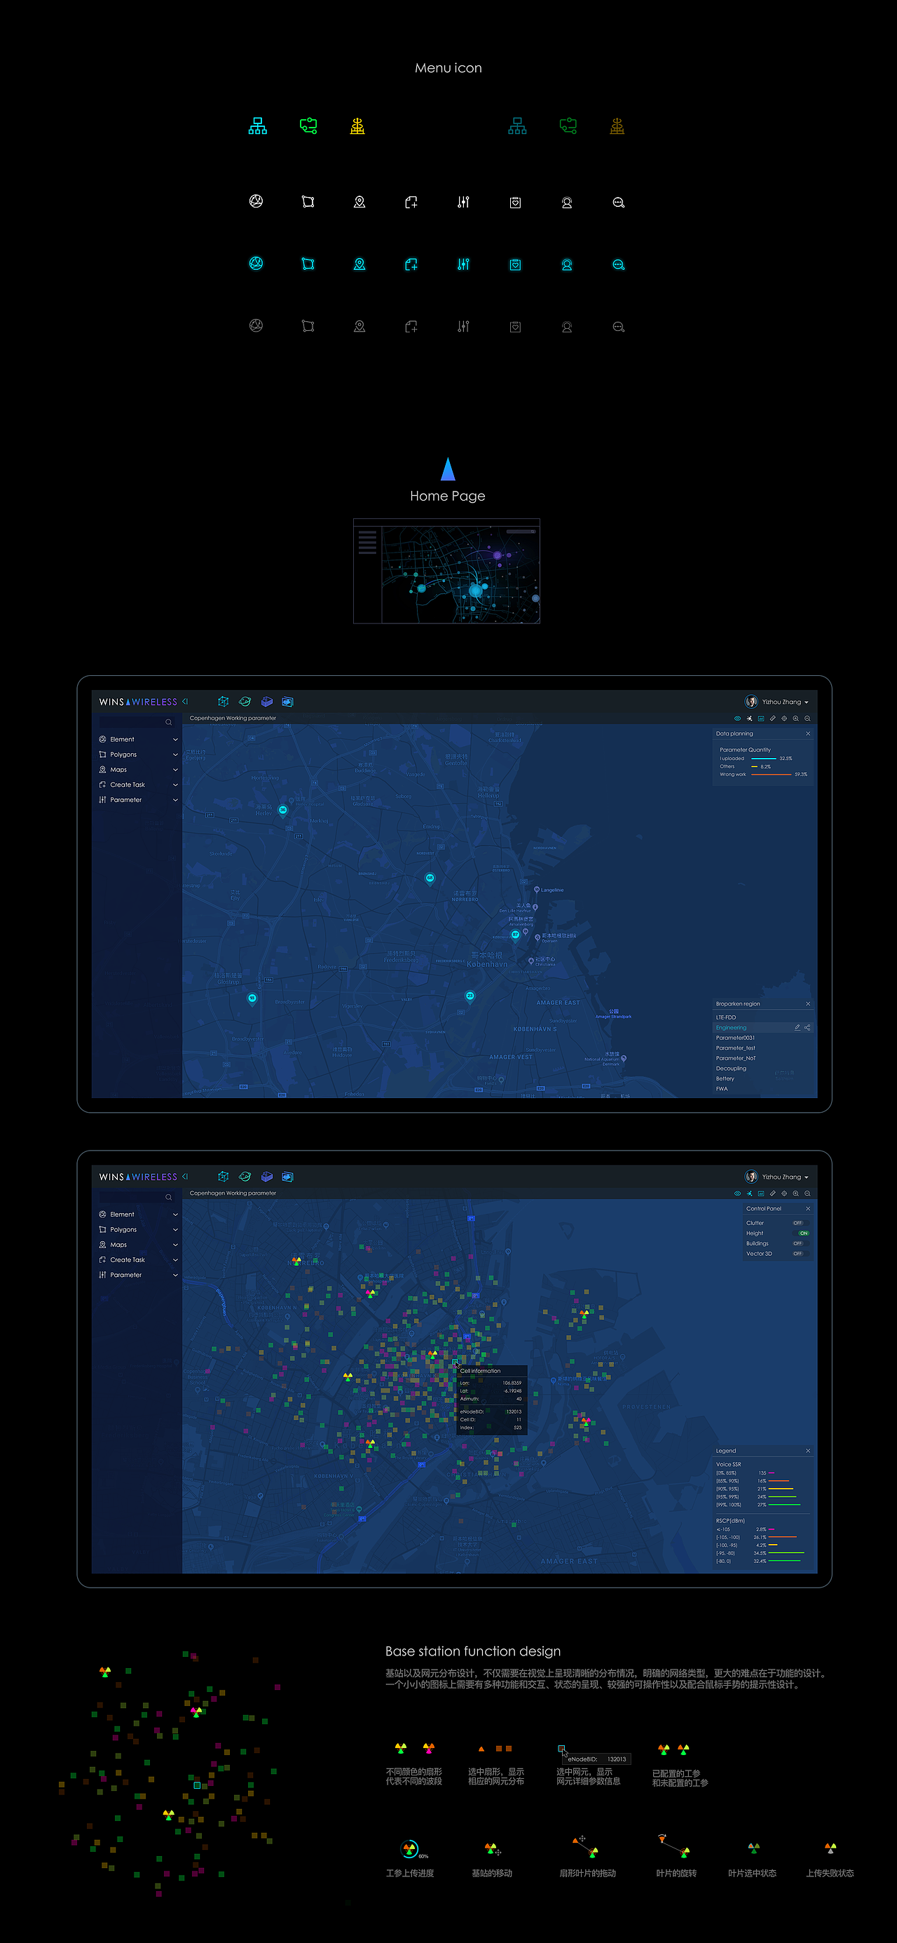Select Parameter_test in the region list

[736, 1048]
